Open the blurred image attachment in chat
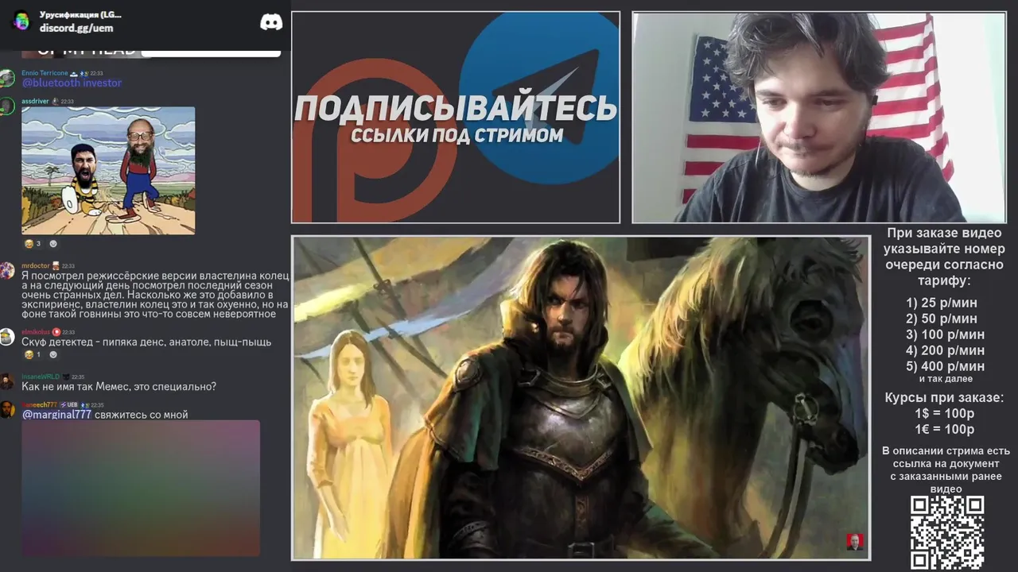 [141, 488]
